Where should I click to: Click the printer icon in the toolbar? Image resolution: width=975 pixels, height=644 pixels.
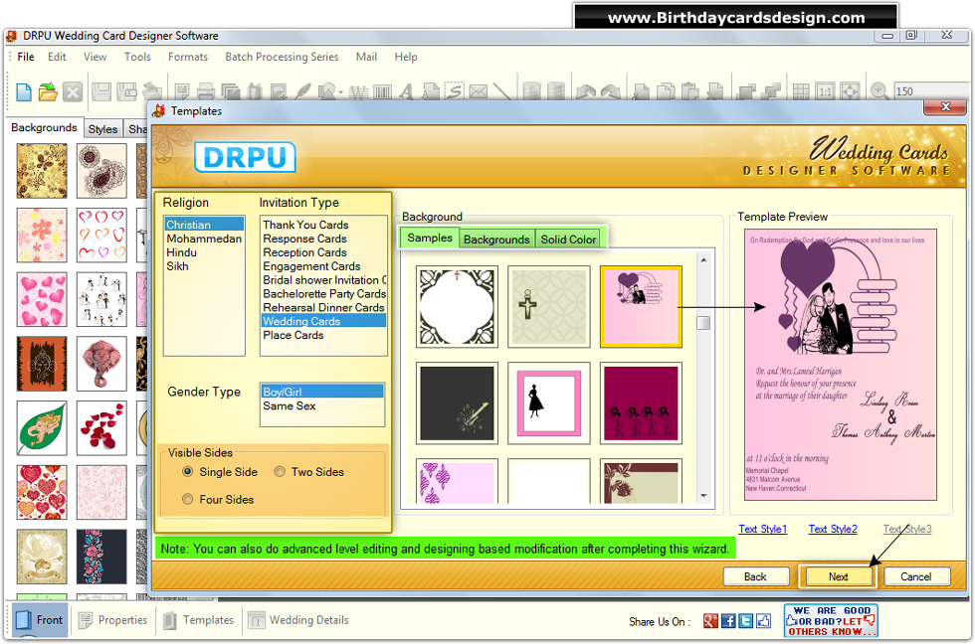pos(206,91)
